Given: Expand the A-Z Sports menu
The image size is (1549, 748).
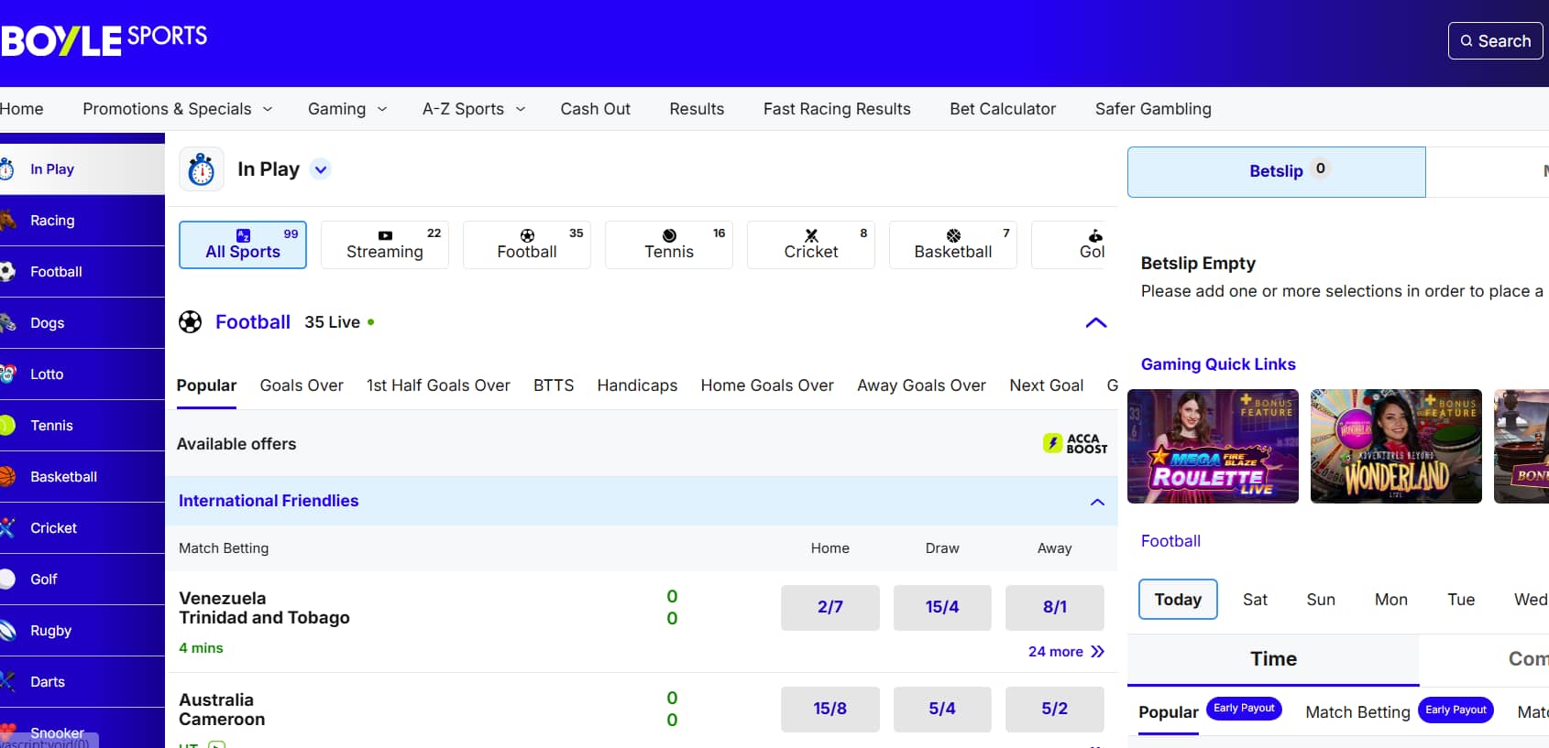Looking at the screenshot, I should point(474,109).
